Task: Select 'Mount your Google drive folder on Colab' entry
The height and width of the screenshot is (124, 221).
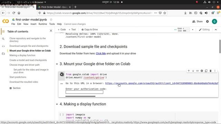Action: click(x=30, y=51)
